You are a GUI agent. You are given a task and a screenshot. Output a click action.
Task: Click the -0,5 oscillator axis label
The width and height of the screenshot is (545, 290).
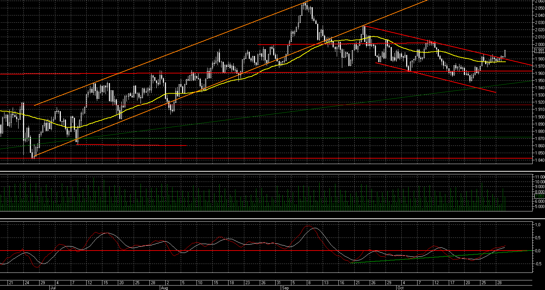[x=538, y=264]
